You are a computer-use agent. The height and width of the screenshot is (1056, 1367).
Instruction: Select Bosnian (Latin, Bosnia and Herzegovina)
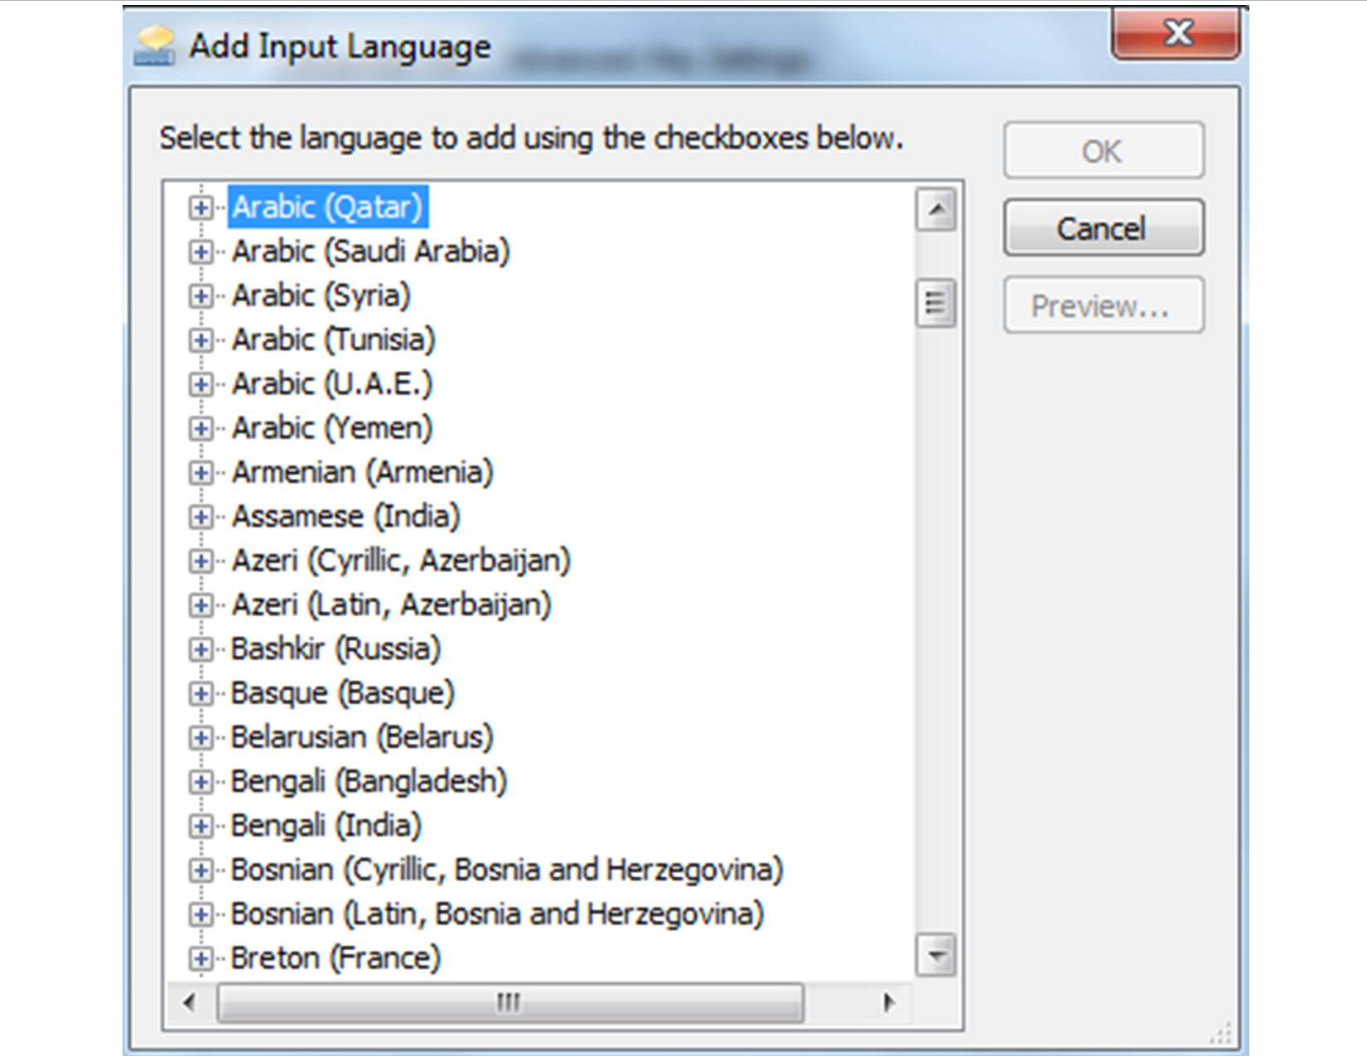(497, 914)
